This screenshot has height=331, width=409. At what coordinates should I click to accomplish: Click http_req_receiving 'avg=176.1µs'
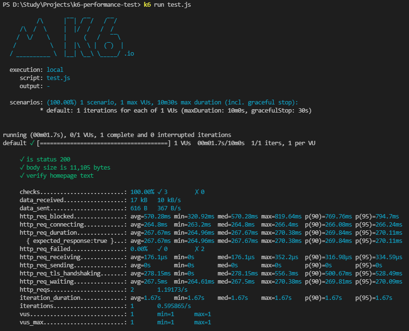149,257
